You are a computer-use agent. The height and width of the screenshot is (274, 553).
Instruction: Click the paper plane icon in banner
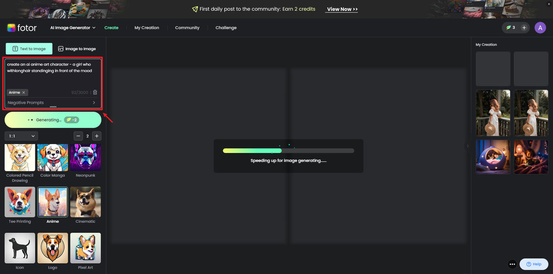pyautogui.click(x=195, y=9)
